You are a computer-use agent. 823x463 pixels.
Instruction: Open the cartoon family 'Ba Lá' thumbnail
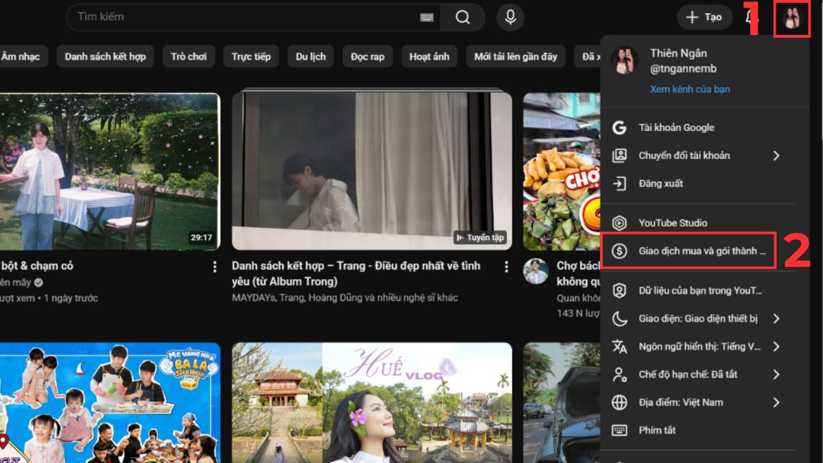(110, 403)
